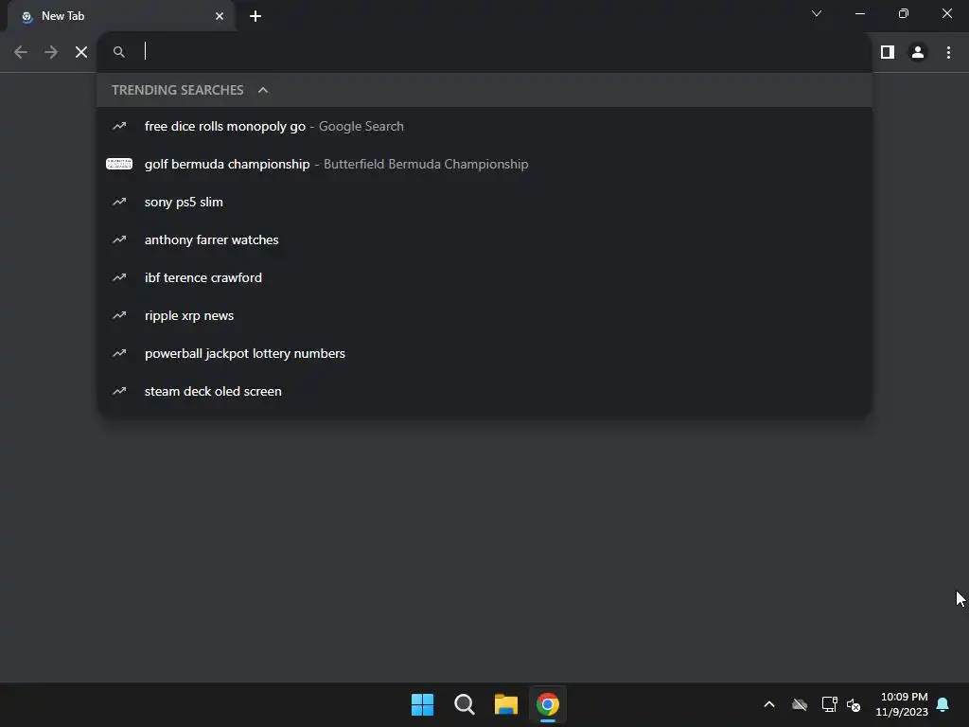The width and height of the screenshot is (969, 727).
Task: Click the trending arrow beside 'ibf terence crawford'
Action: tap(119, 277)
